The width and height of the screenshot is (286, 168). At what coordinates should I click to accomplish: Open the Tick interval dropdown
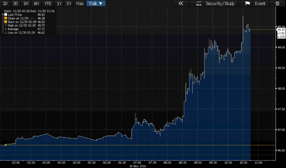click(96, 3)
